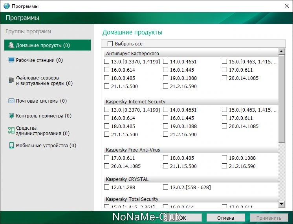This screenshot has width=293, height=224.
Task: Click the globe icon in title bar
Action: [7, 6]
